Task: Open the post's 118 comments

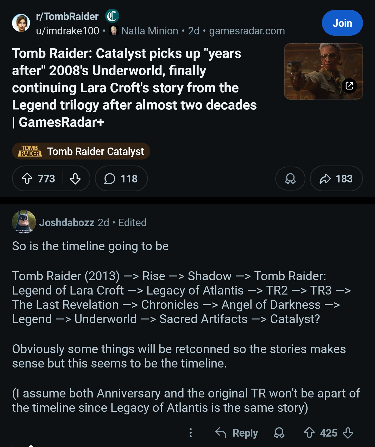Action: click(121, 179)
